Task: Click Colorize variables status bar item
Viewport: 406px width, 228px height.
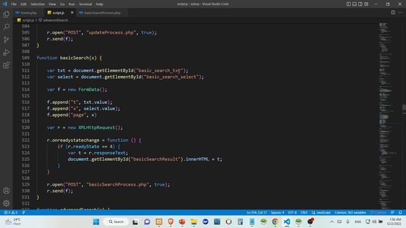Action: pyautogui.click(x=350, y=213)
